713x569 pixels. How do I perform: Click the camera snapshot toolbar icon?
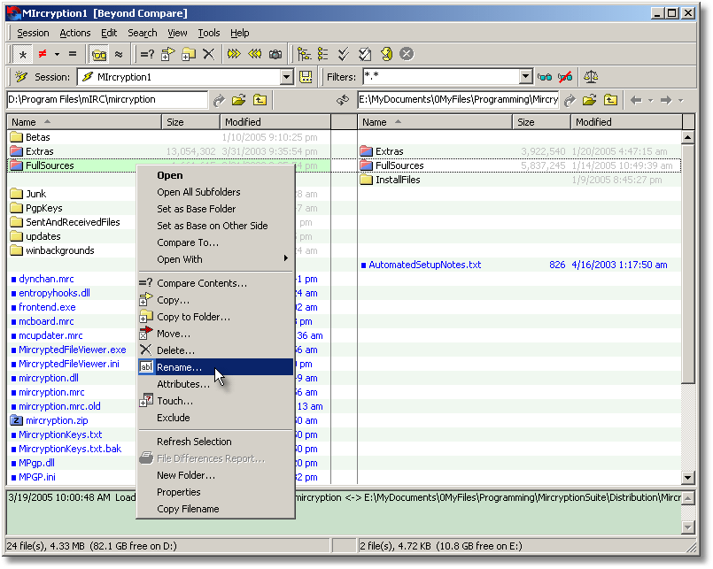(275, 55)
